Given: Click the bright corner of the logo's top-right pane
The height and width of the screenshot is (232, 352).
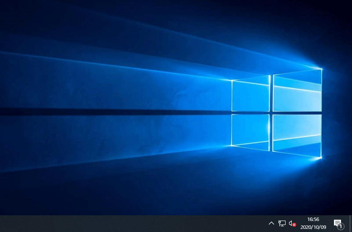Looking at the screenshot, I should (x=321, y=69).
